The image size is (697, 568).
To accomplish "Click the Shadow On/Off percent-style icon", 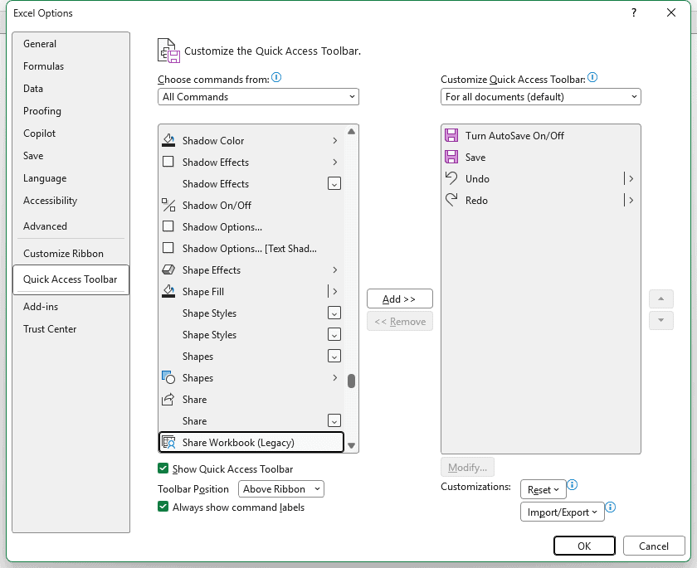I will pos(168,205).
